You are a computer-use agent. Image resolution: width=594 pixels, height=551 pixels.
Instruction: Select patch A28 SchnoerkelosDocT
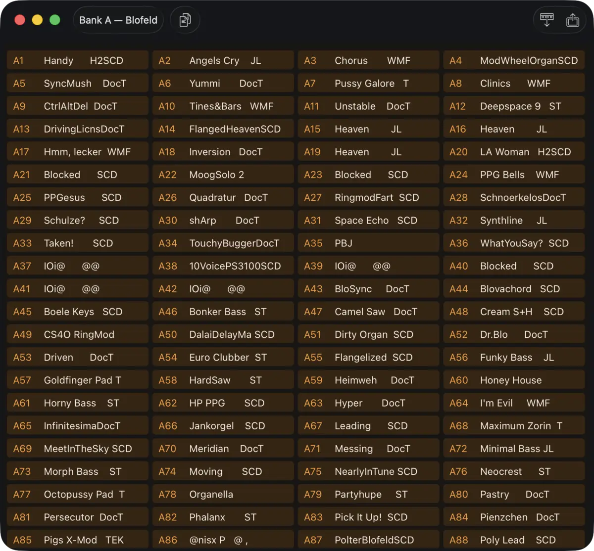coord(514,197)
